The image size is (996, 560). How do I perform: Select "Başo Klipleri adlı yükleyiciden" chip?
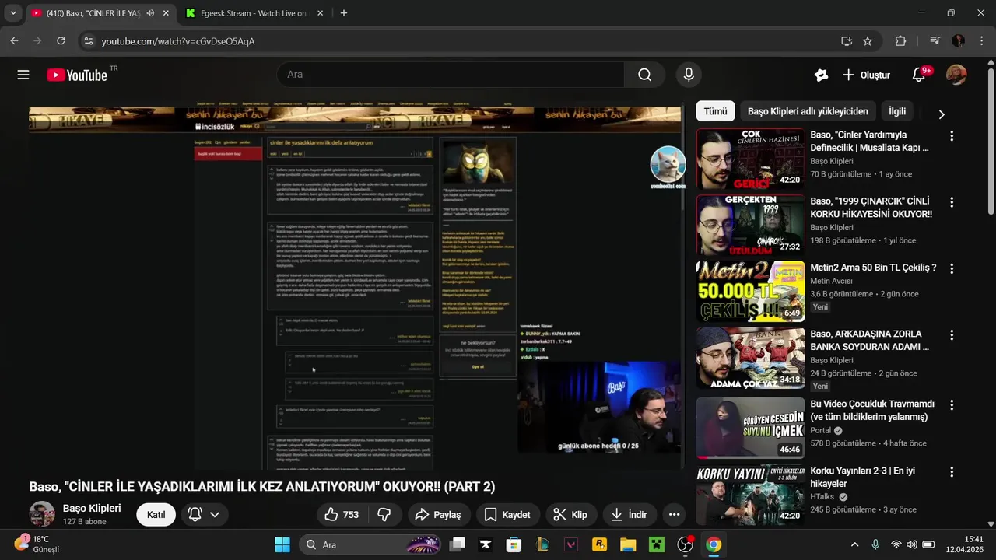point(808,111)
